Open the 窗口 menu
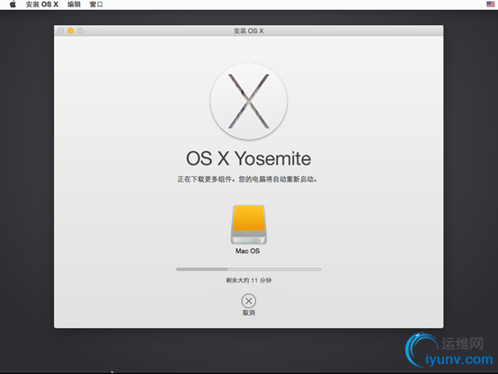This screenshot has width=498, height=374. (96, 4)
